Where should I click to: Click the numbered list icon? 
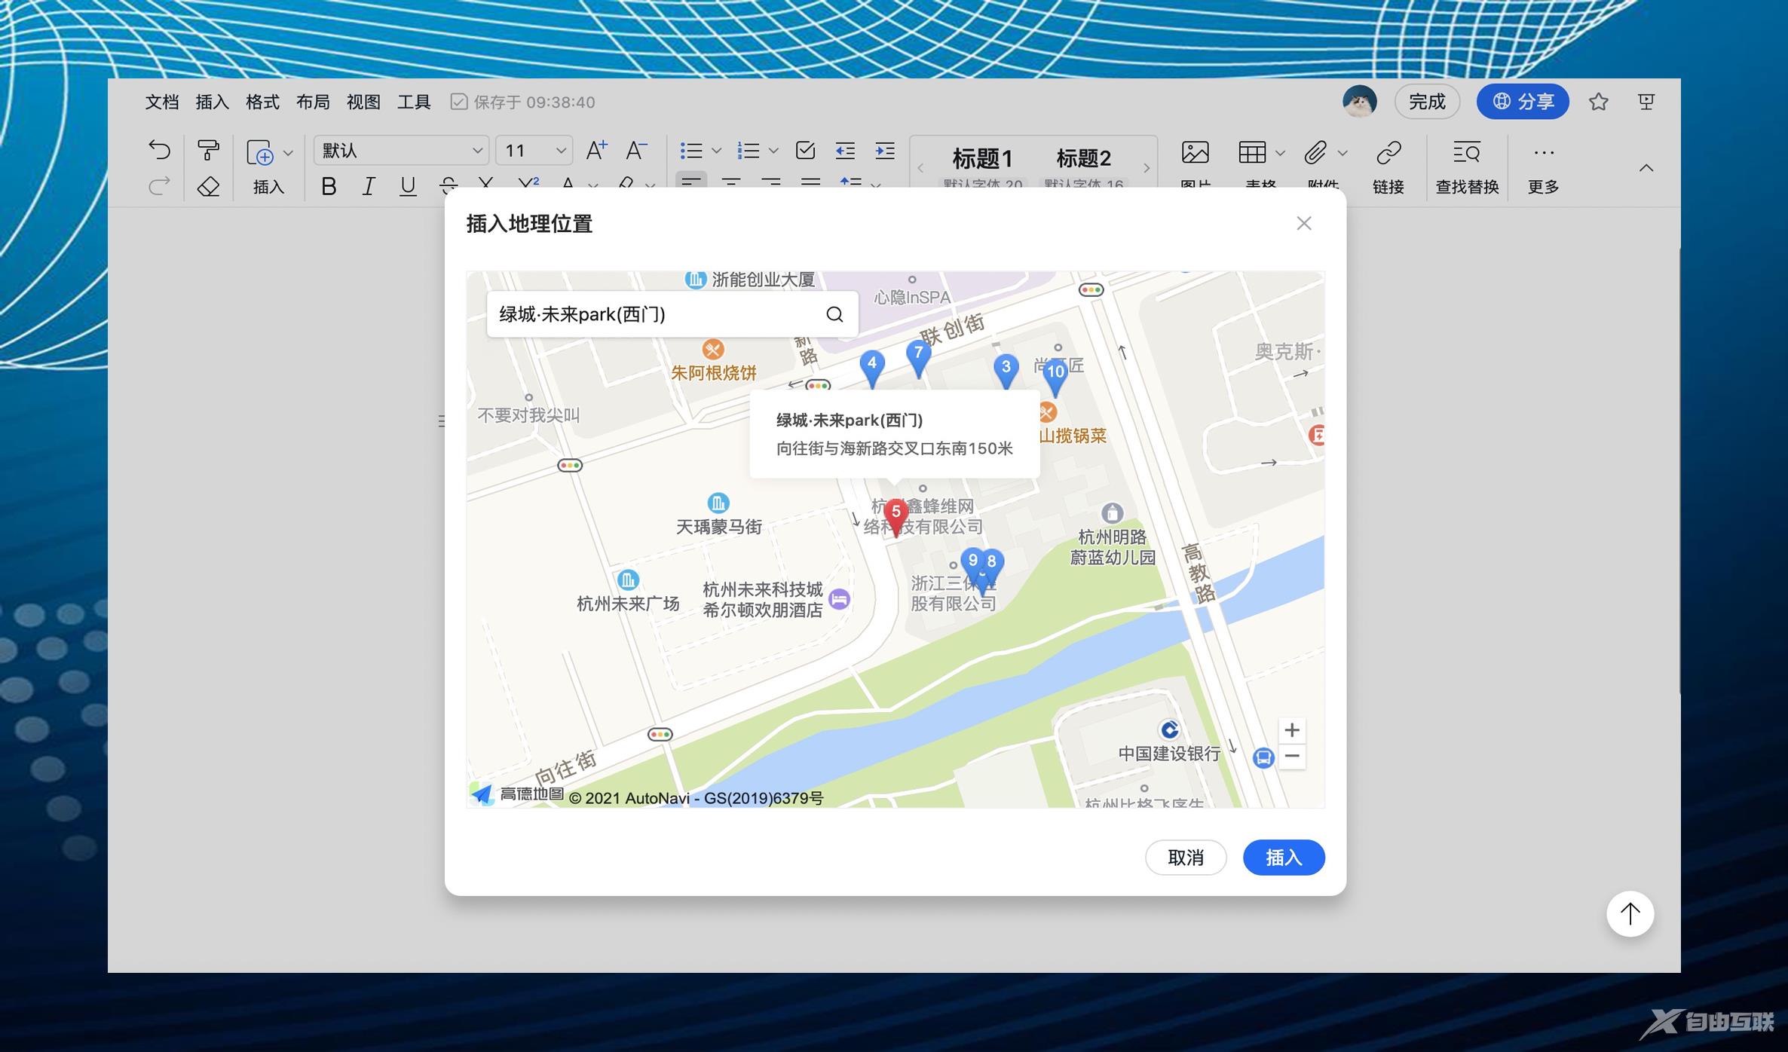(748, 151)
